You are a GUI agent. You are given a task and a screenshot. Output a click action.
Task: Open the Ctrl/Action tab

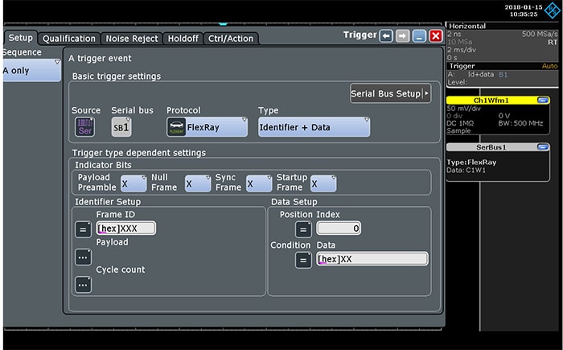pyautogui.click(x=231, y=39)
